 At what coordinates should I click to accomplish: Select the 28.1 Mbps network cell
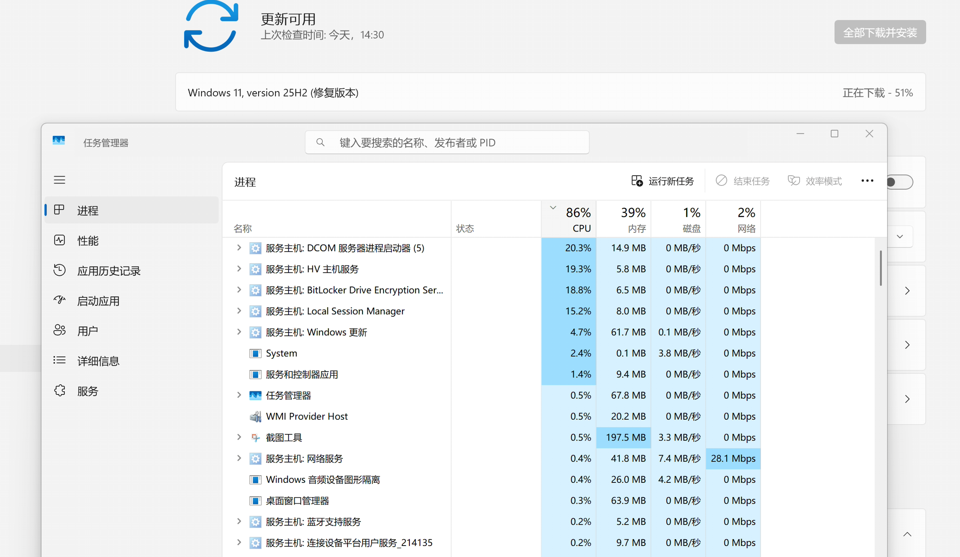pos(733,458)
